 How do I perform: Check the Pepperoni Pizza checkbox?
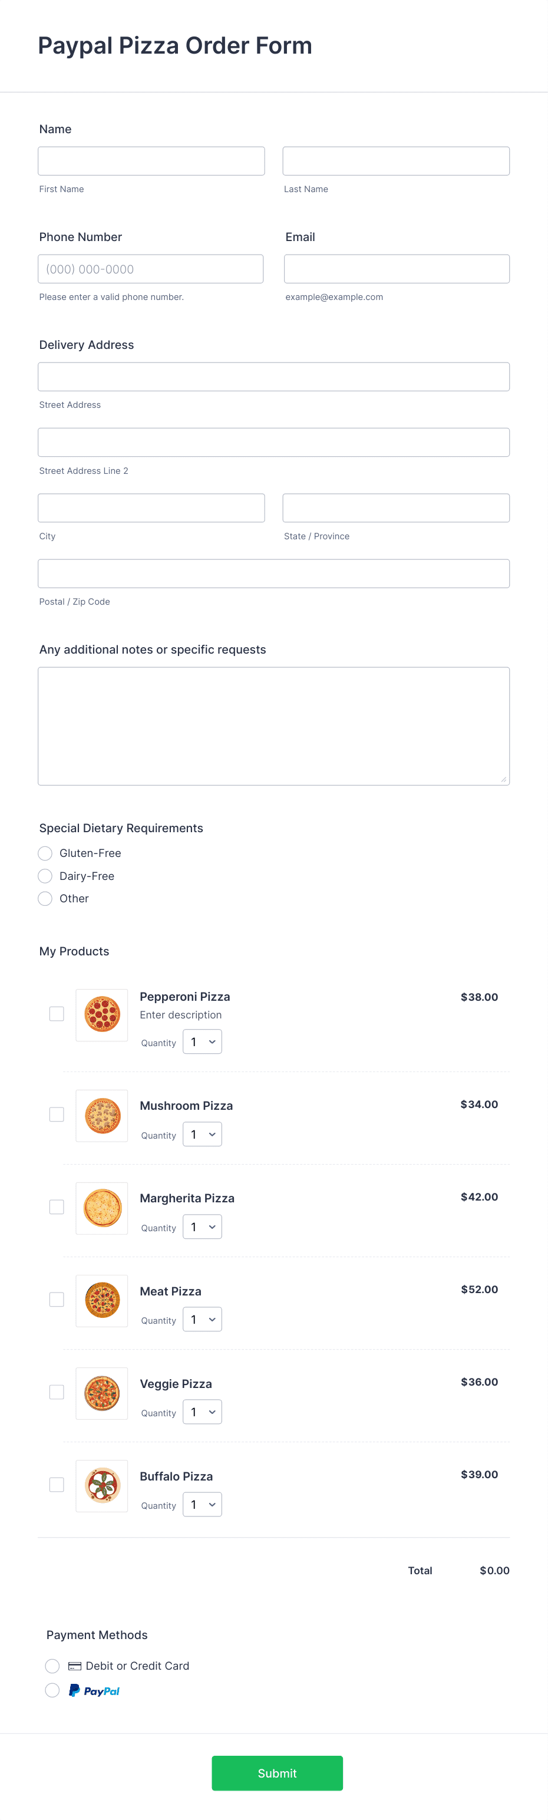pos(57,1014)
